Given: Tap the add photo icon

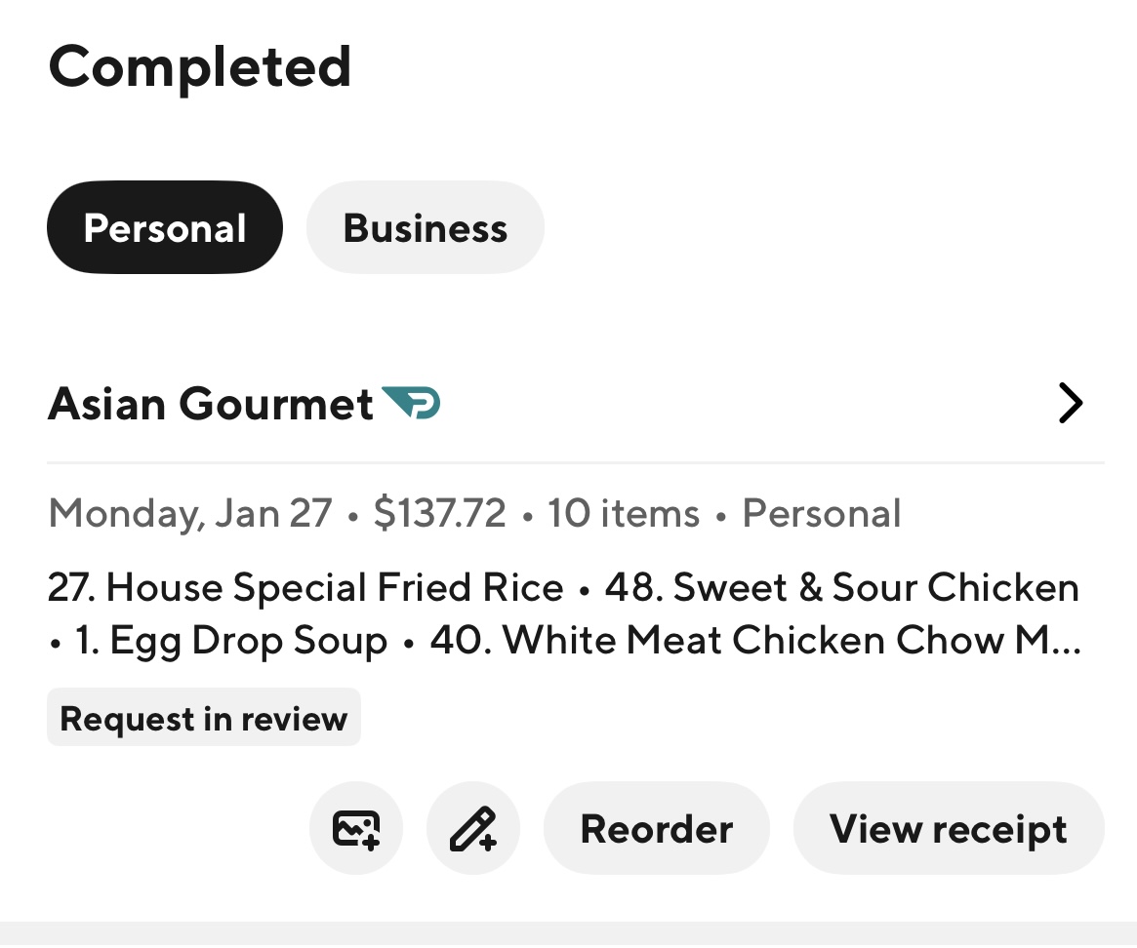Looking at the screenshot, I should 355,829.
